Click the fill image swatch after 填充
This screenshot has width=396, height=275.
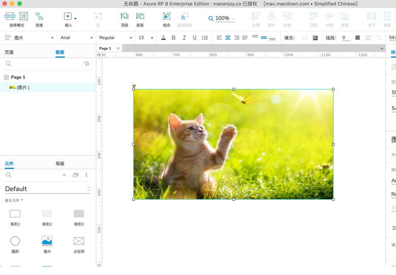click(x=315, y=38)
